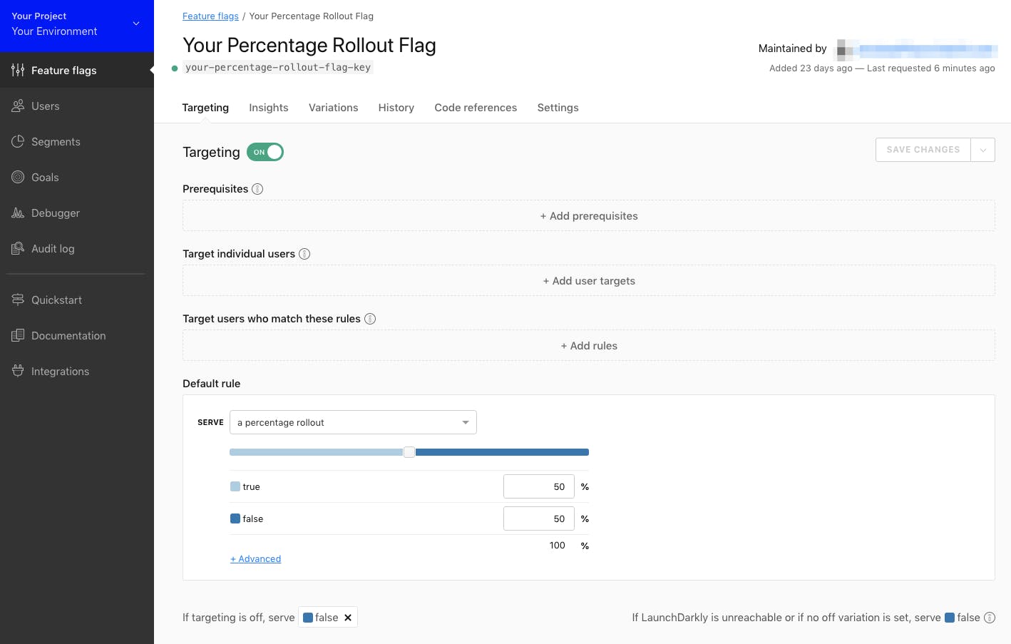This screenshot has width=1011, height=644.
Task: Click the true variation percentage field
Action: coord(539,486)
